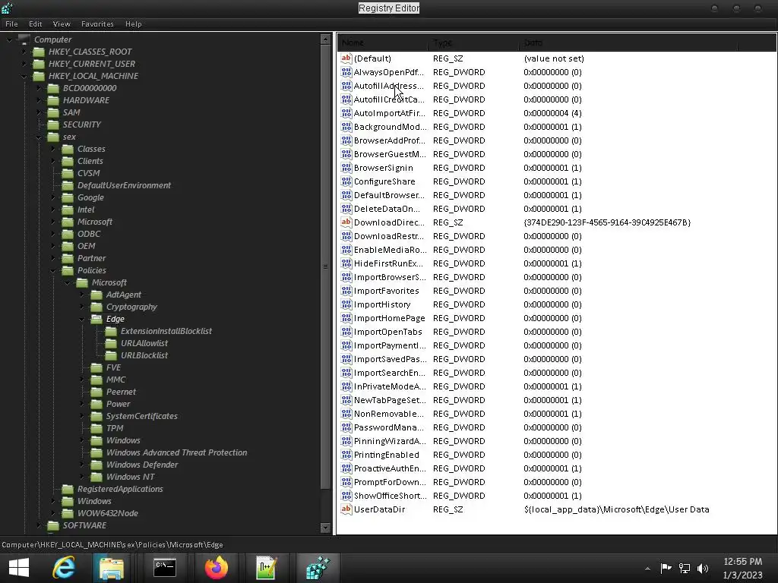Viewport: 778px width, 583px height.
Task: Select the Cryptography folder icon
Action: (x=96, y=307)
